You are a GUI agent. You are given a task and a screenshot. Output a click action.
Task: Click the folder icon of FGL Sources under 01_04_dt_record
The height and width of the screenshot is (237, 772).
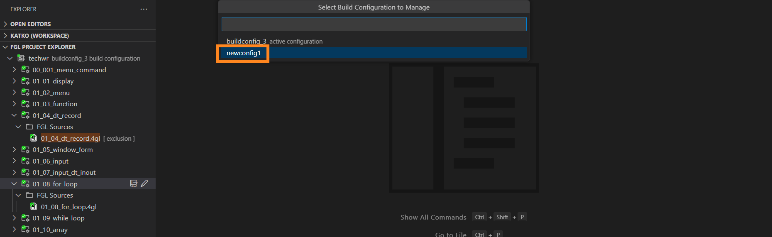29,127
